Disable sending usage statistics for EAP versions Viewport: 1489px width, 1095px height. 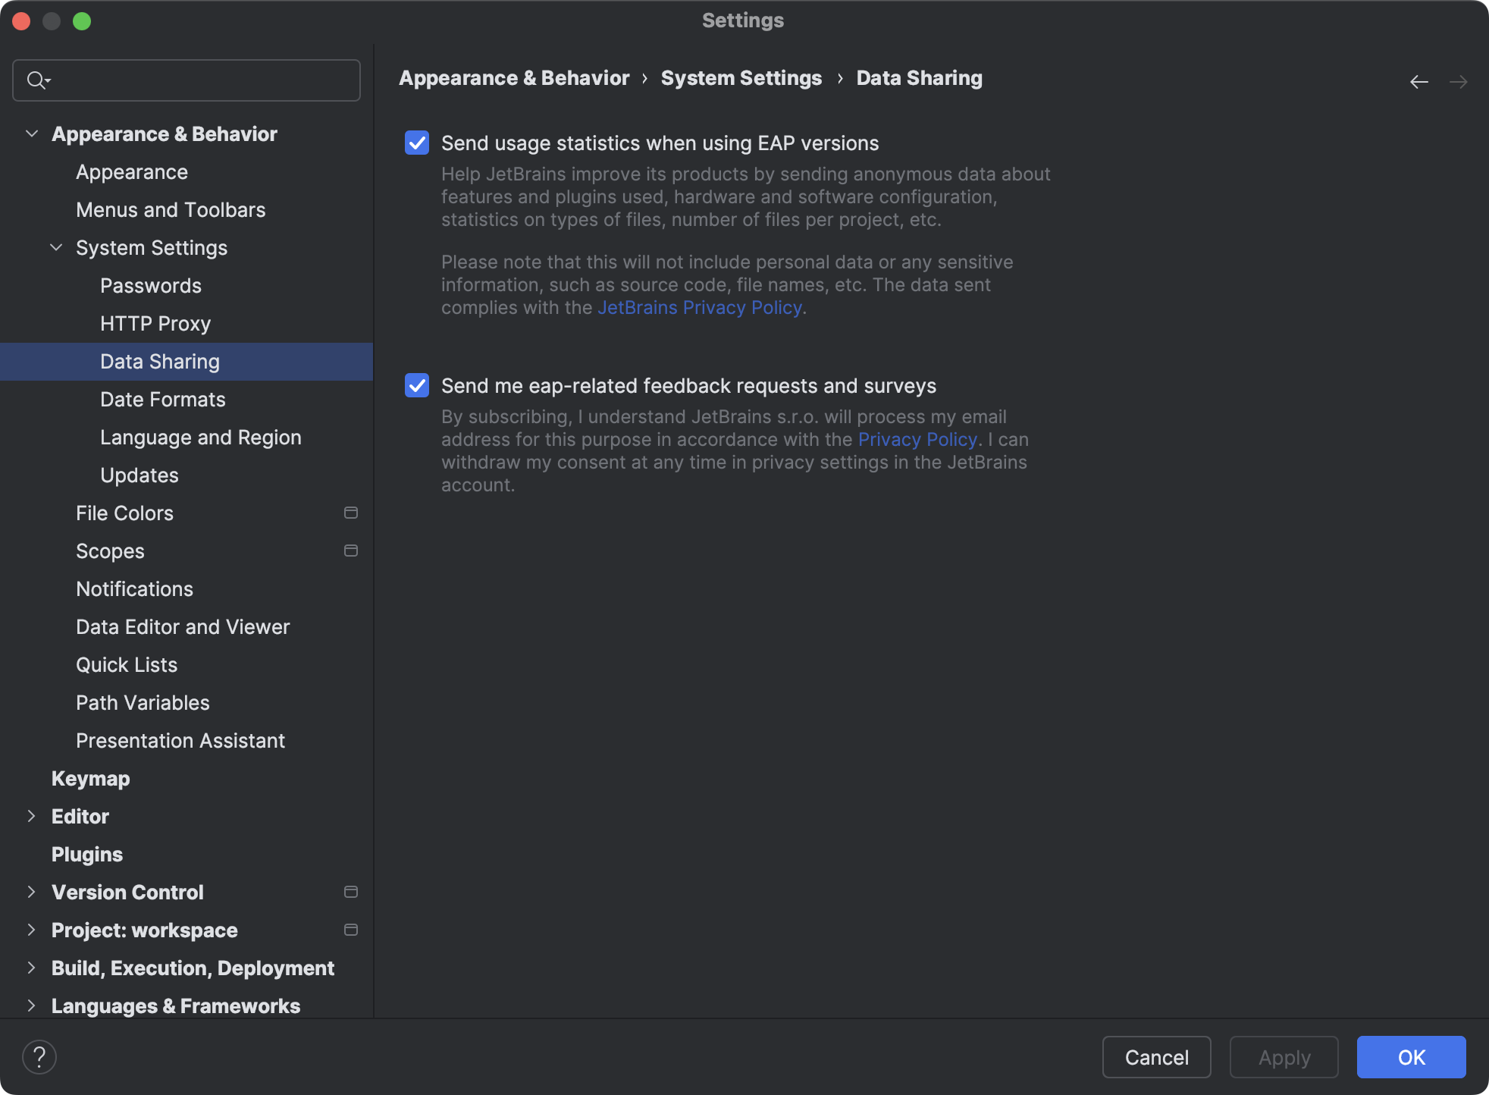(416, 143)
